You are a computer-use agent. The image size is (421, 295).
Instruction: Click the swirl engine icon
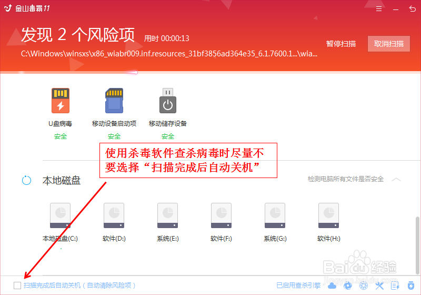[348, 286]
